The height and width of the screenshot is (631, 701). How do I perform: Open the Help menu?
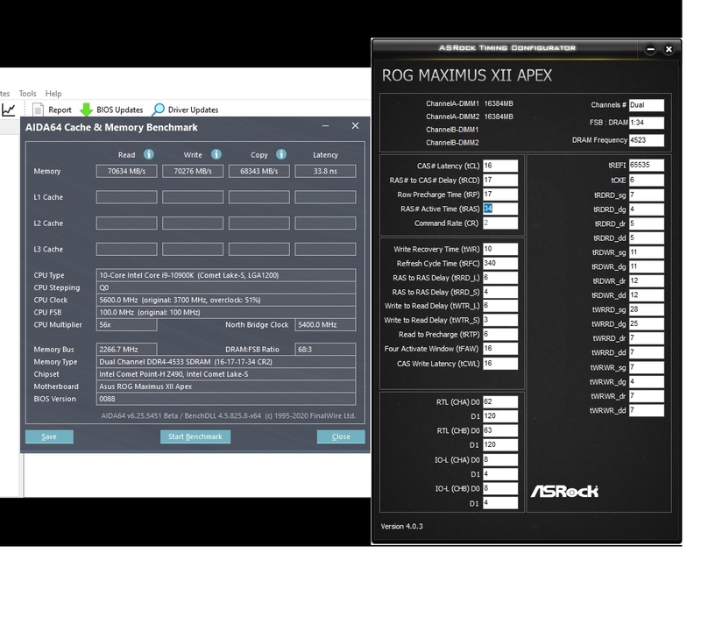(53, 94)
